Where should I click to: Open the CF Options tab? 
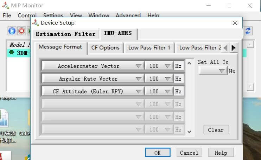(105, 48)
